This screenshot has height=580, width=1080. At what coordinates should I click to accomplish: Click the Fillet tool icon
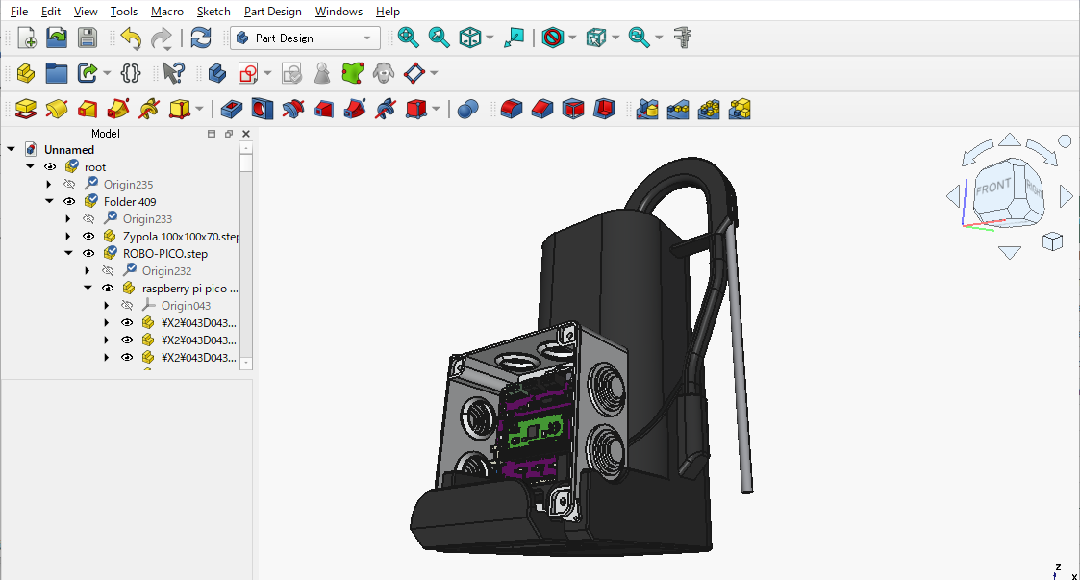(x=513, y=109)
